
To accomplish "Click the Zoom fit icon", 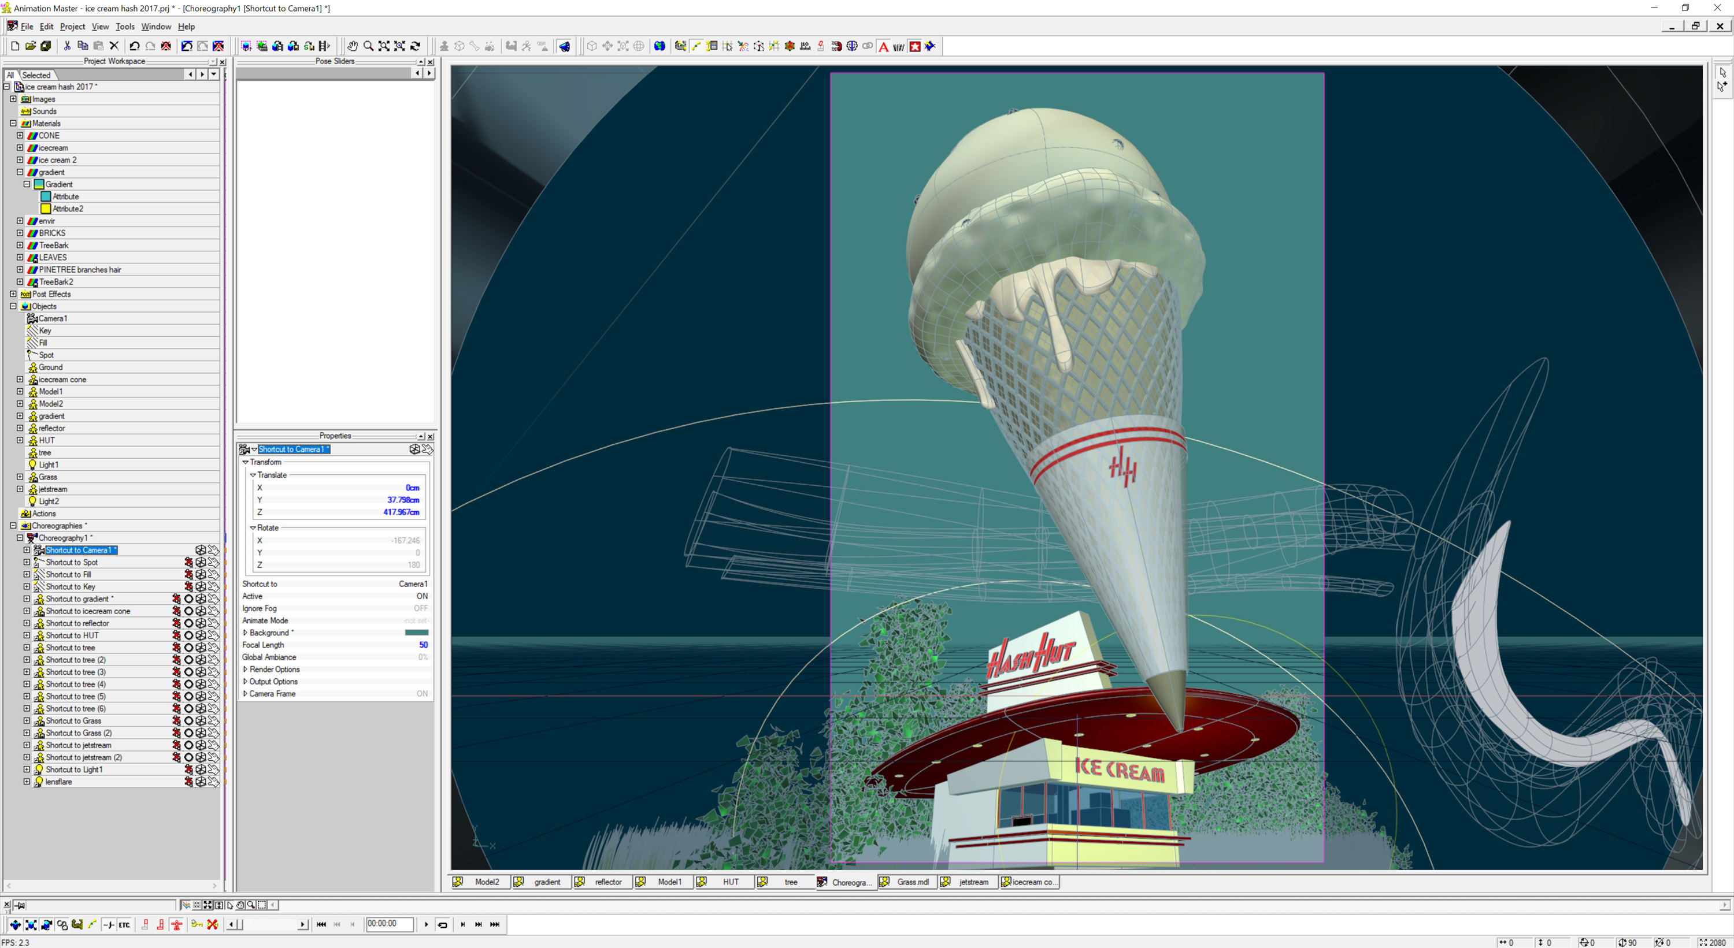I will click(x=384, y=46).
